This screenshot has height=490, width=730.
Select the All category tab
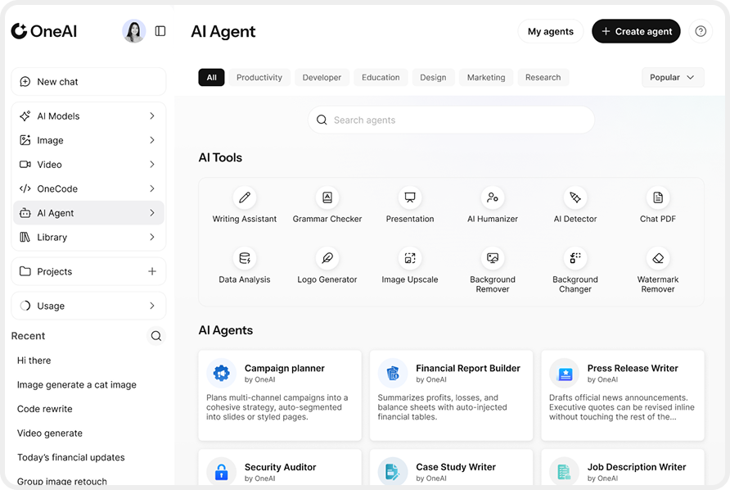211,77
